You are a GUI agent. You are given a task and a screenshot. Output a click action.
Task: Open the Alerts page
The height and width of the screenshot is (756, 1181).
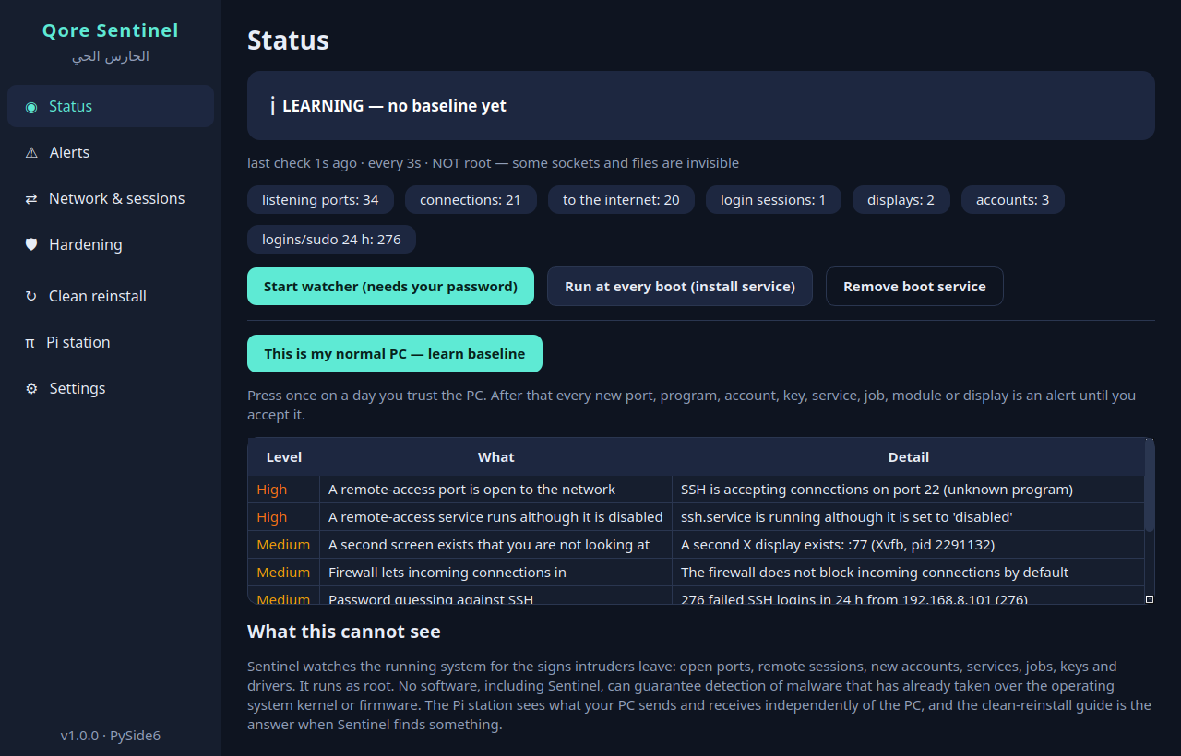tap(111, 152)
